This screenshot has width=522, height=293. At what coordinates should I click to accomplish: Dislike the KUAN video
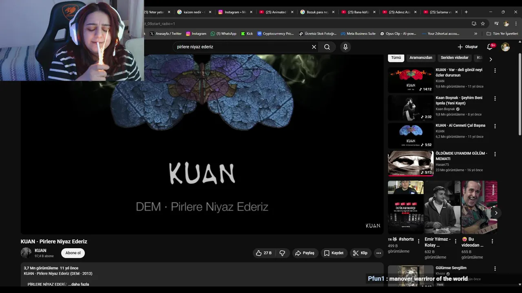(282, 253)
